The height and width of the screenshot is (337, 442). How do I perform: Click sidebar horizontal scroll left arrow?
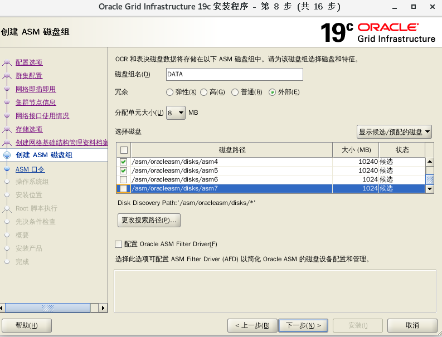[x=2, y=308]
